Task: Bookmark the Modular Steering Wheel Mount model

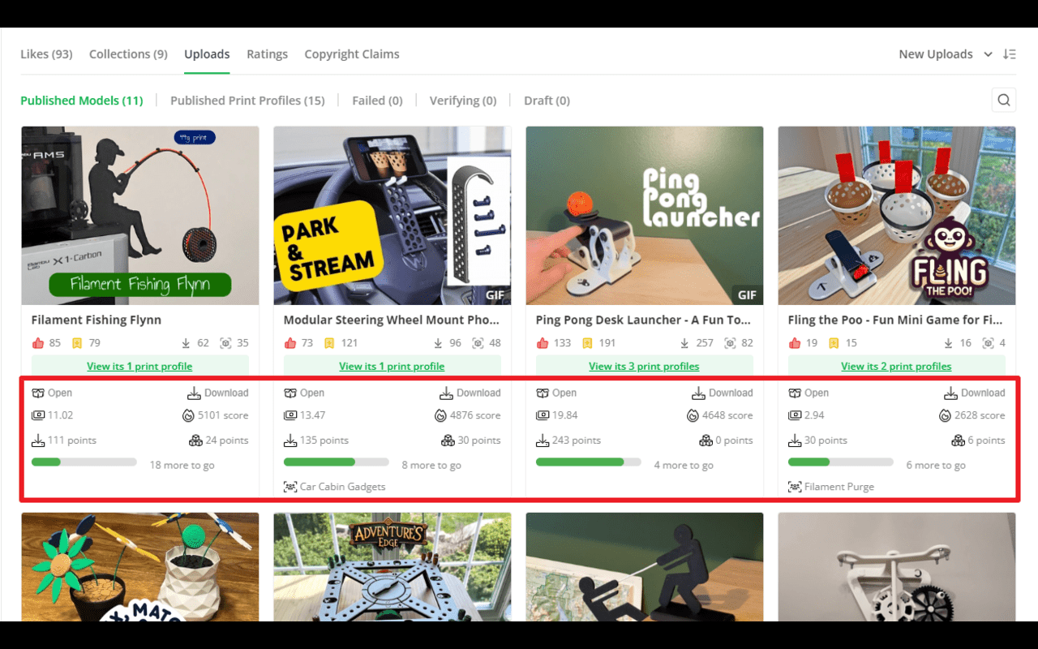Action: click(329, 343)
